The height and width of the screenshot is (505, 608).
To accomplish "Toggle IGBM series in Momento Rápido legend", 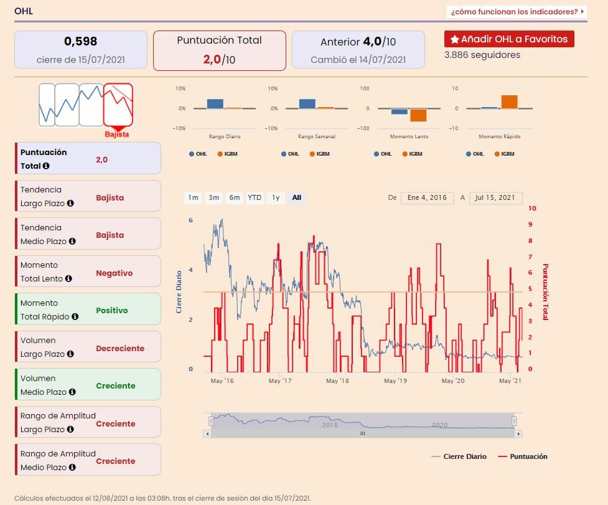I will [x=505, y=154].
